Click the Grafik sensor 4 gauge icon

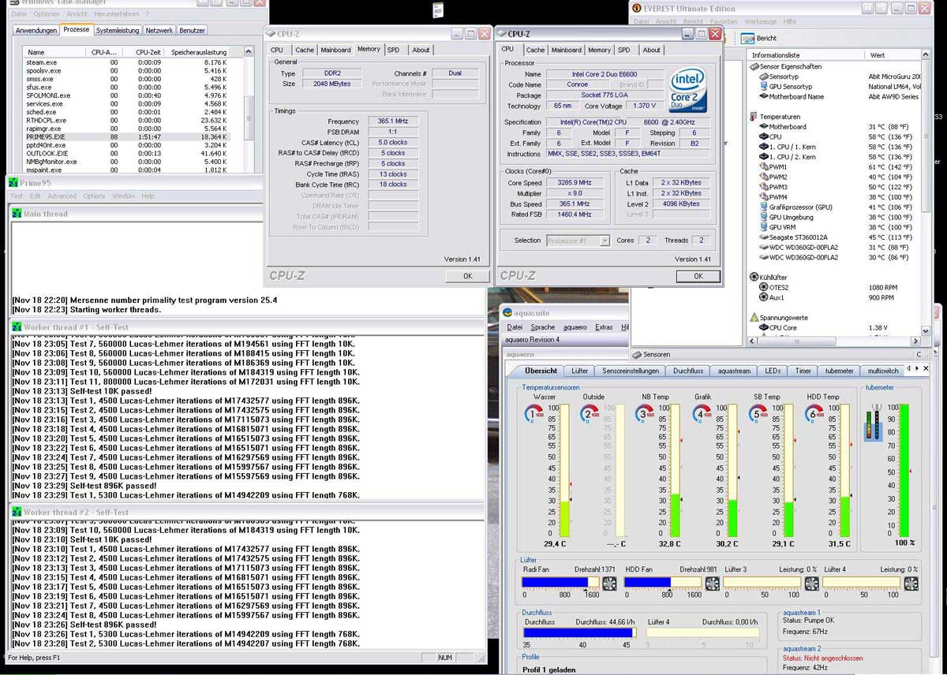[701, 413]
